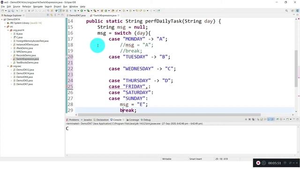Click the error marker on line 25

(67, 86)
